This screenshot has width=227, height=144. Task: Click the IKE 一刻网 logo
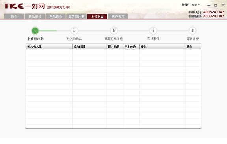24,6
